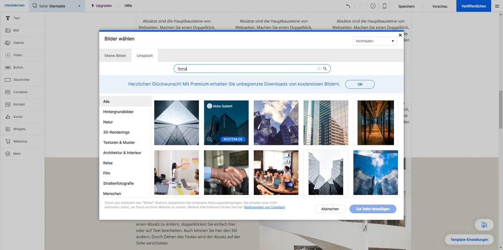Choose the Button element icon

tap(8, 68)
